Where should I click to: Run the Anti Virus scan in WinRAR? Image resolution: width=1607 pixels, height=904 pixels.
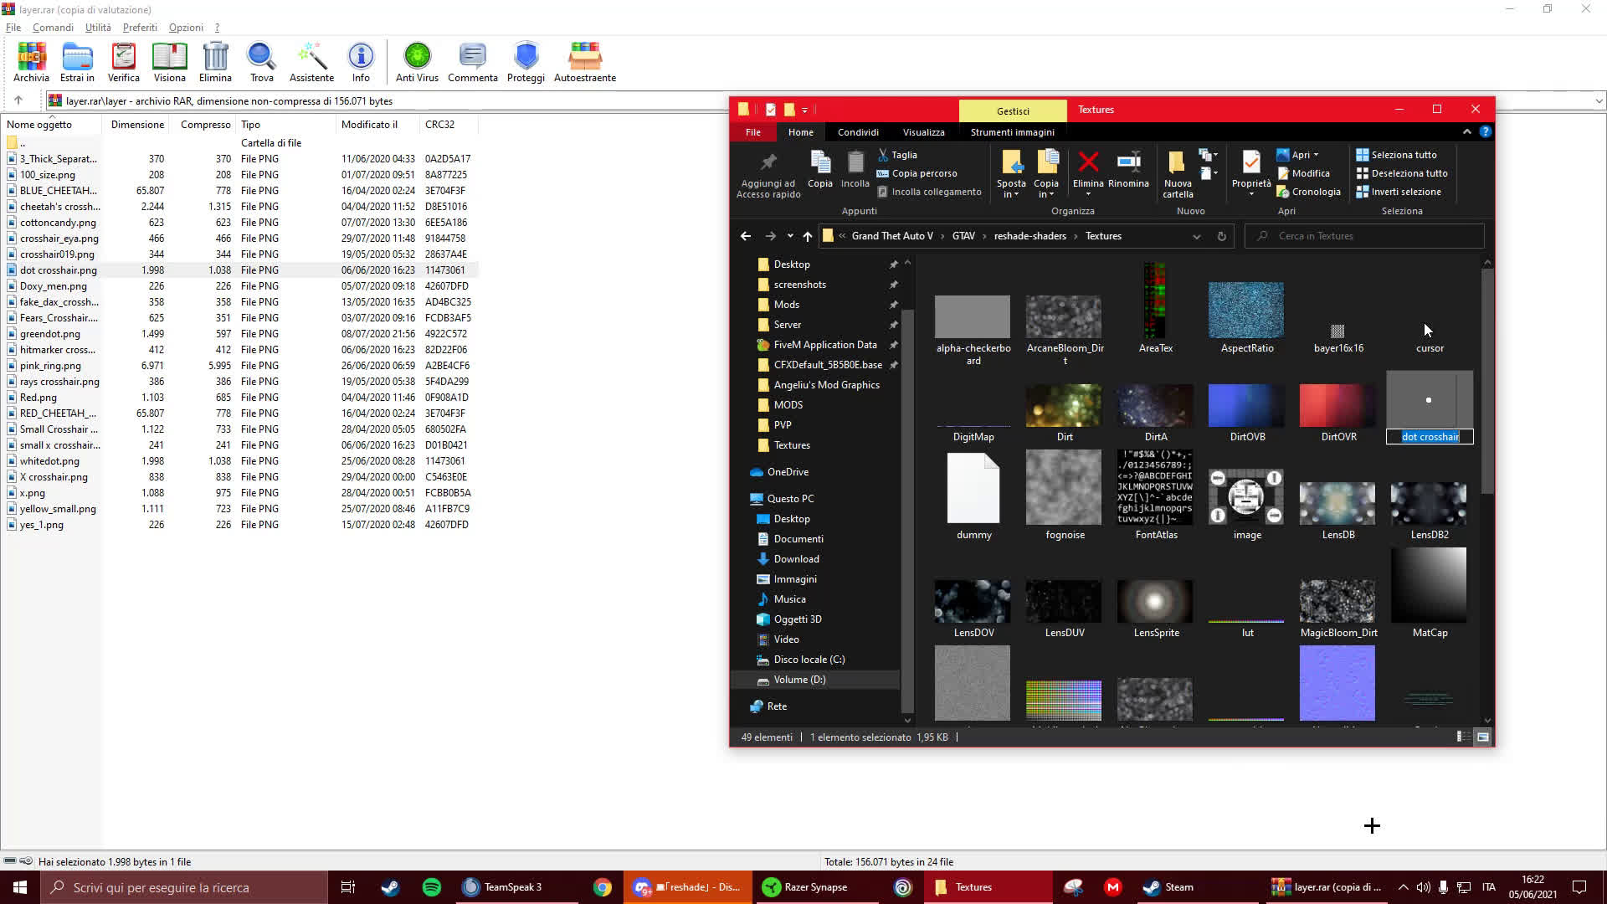417,59
